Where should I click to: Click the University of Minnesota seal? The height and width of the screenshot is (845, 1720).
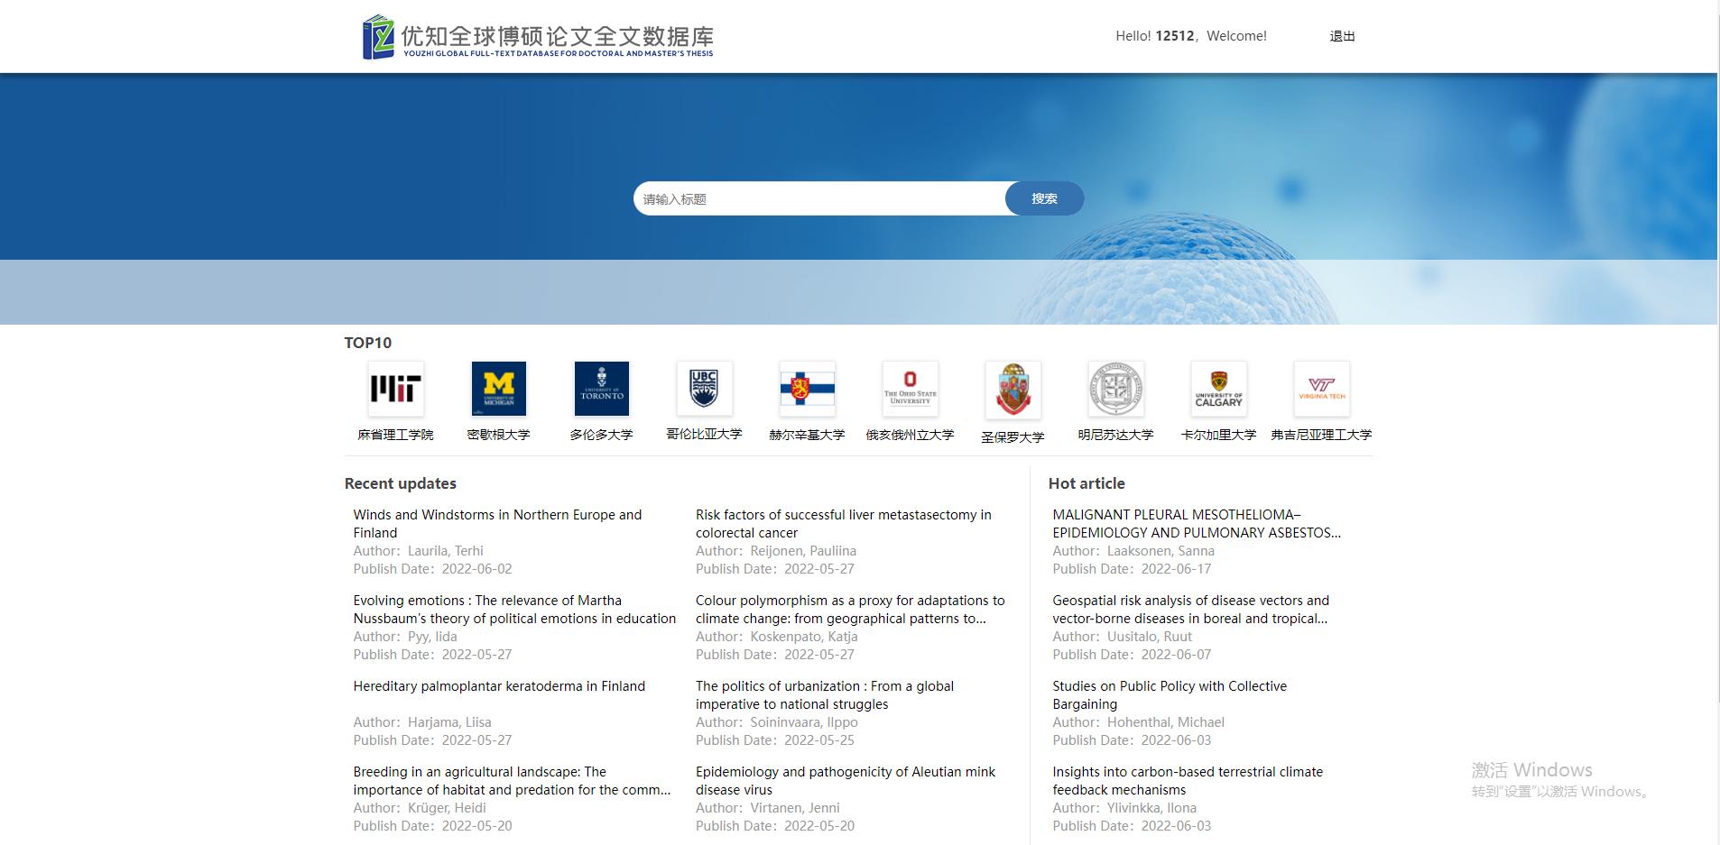[1115, 389]
